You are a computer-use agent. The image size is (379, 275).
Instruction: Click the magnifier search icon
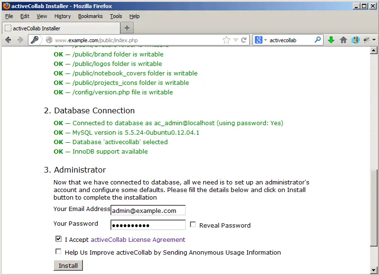(x=317, y=39)
